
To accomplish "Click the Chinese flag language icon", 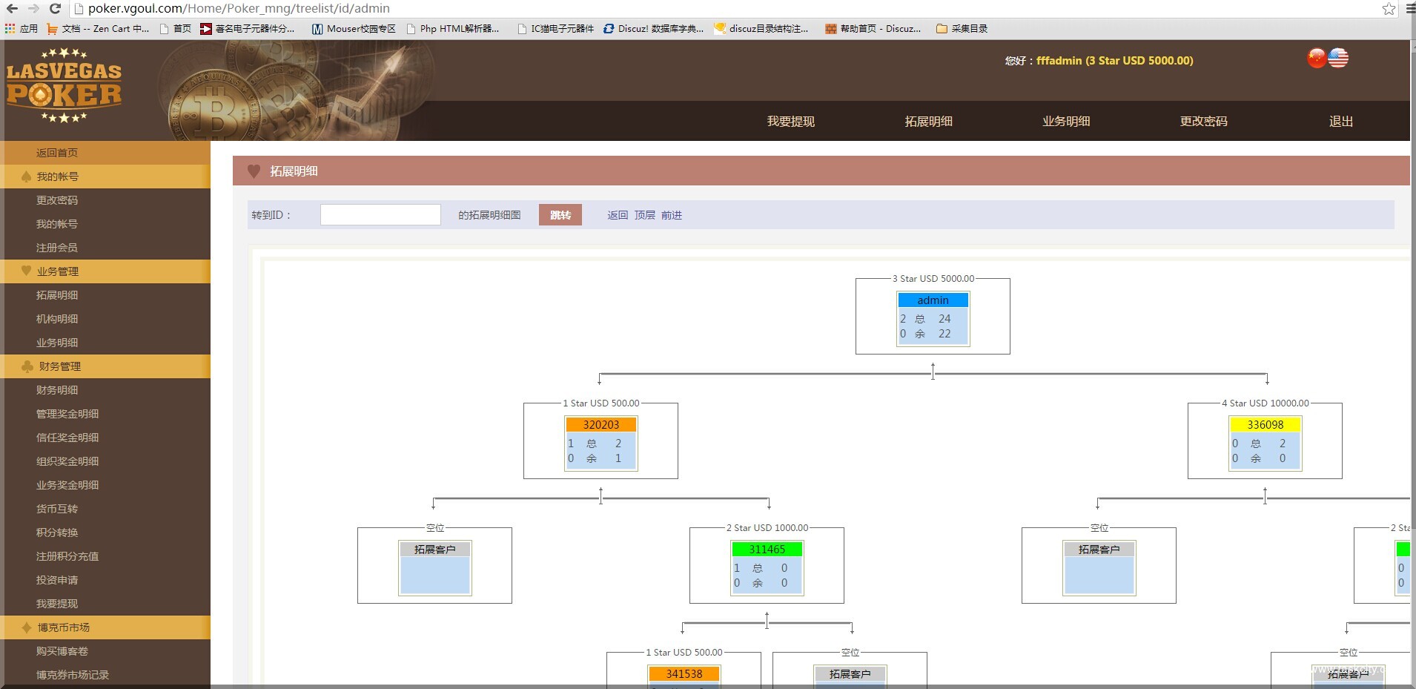I will pos(1317,59).
